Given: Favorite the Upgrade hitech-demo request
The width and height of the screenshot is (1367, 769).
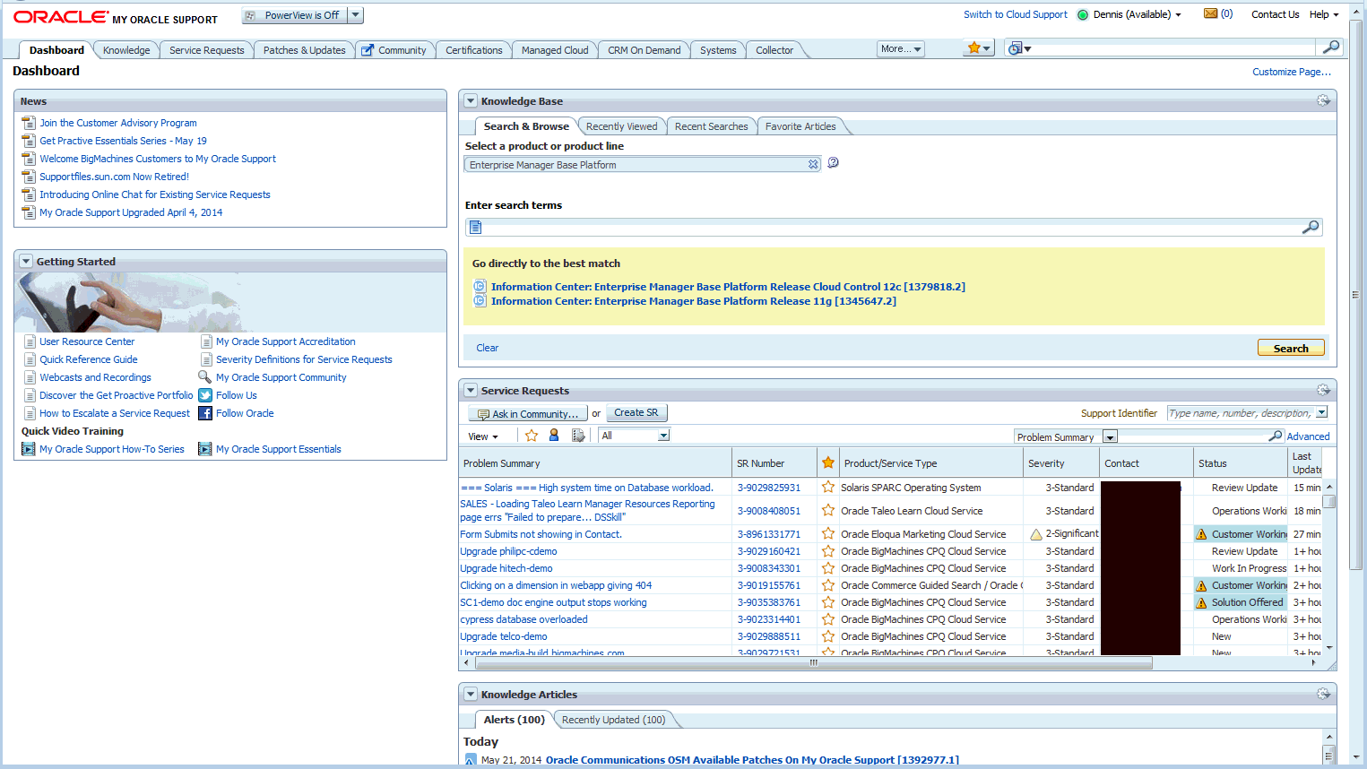Looking at the screenshot, I should pos(828,567).
